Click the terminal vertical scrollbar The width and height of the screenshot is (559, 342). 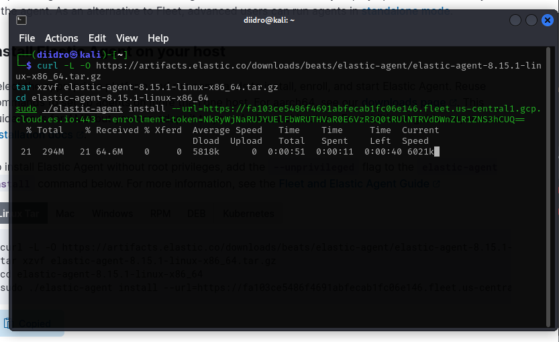[548, 187]
